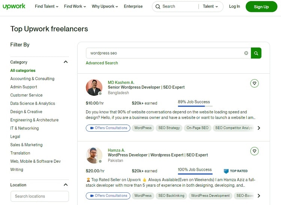This screenshot has height=205, width=281.
Task: Click the magnifier icon in header search
Action: point(158,7)
